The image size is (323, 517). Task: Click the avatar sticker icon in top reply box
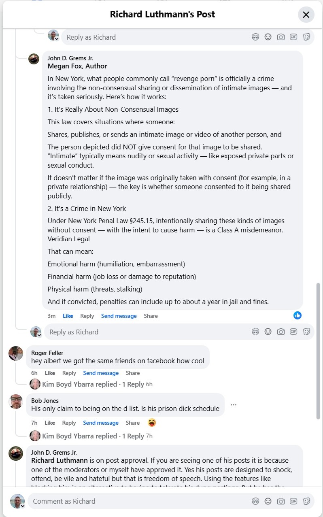pyautogui.click(x=255, y=37)
